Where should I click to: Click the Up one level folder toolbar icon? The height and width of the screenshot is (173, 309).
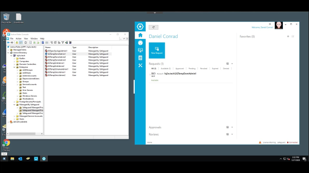click(x=17, y=43)
